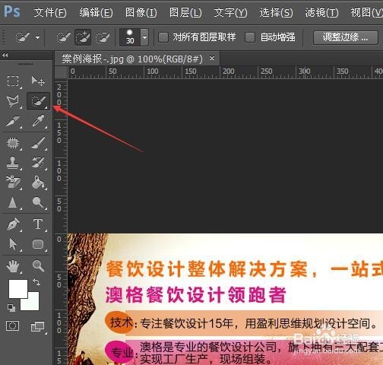Collapse the toolbox panel with double arrows

(5, 56)
